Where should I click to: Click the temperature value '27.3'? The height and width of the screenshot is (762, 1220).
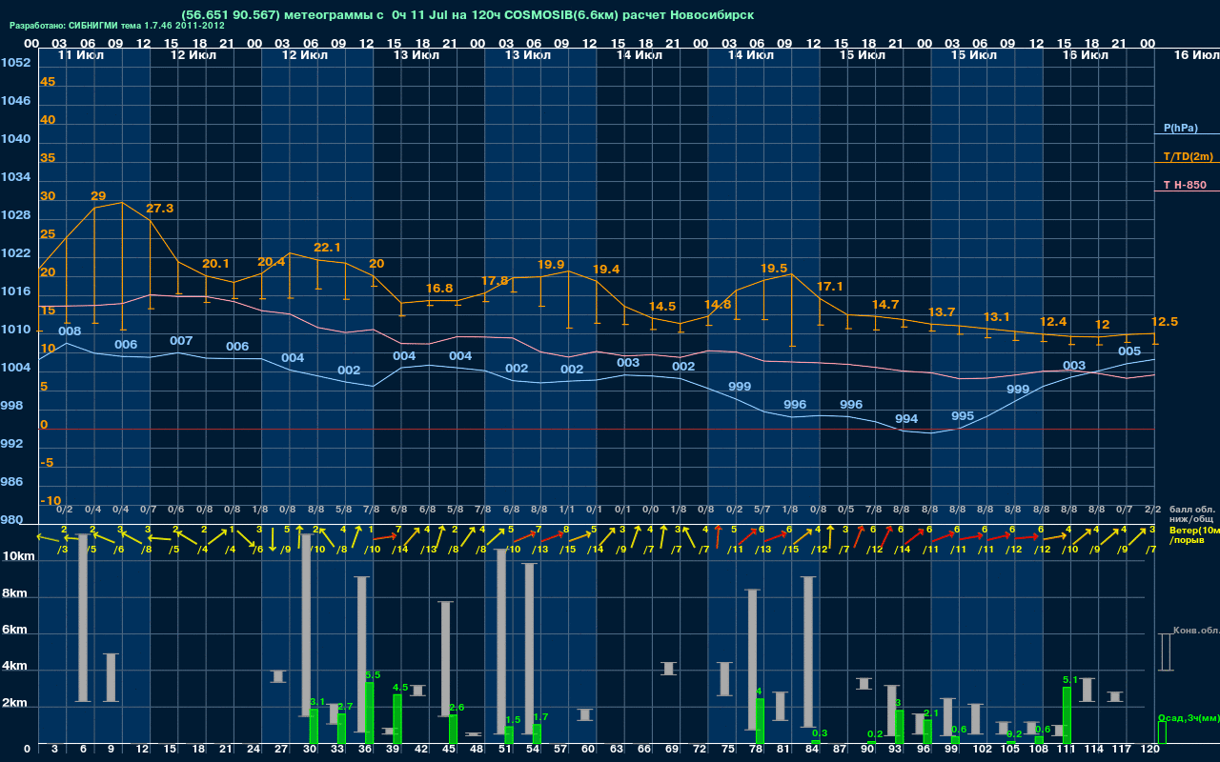point(159,209)
